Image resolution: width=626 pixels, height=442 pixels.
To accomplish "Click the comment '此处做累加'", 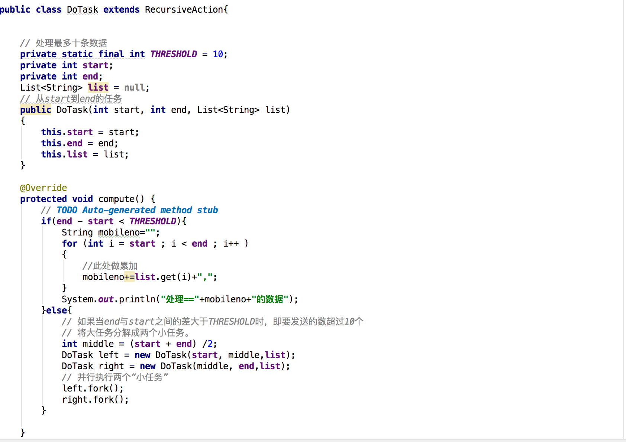I will (x=110, y=266).
